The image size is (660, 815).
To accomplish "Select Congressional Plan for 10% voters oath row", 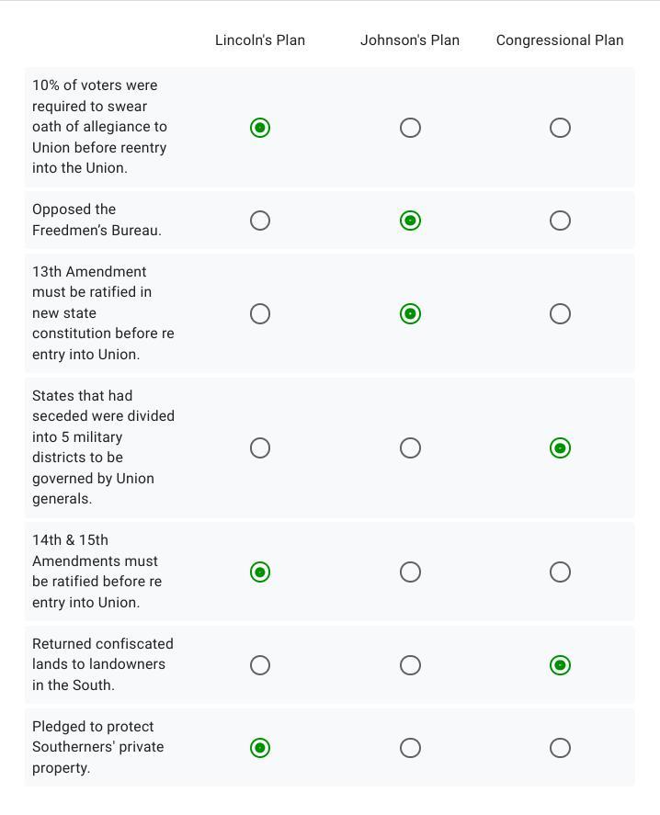I will (560, 128).
